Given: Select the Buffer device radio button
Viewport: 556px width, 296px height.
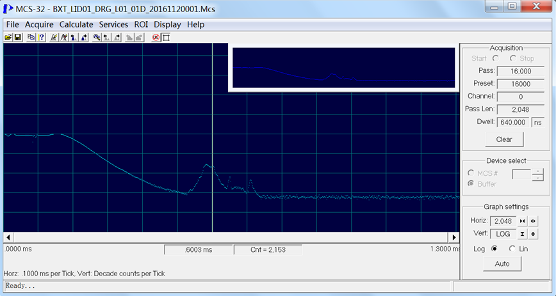Looking at the screenshot, I should [471, 183].
